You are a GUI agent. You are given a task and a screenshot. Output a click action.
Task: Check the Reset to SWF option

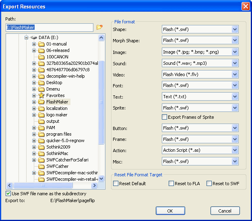point(209,184)
